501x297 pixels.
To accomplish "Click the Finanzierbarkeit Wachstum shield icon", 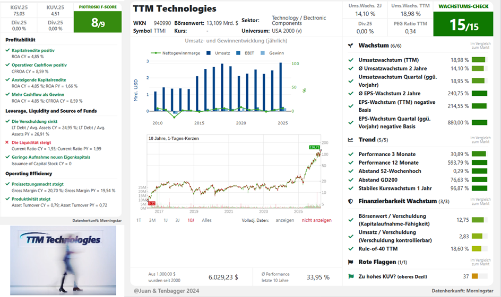I will point(350,201).
